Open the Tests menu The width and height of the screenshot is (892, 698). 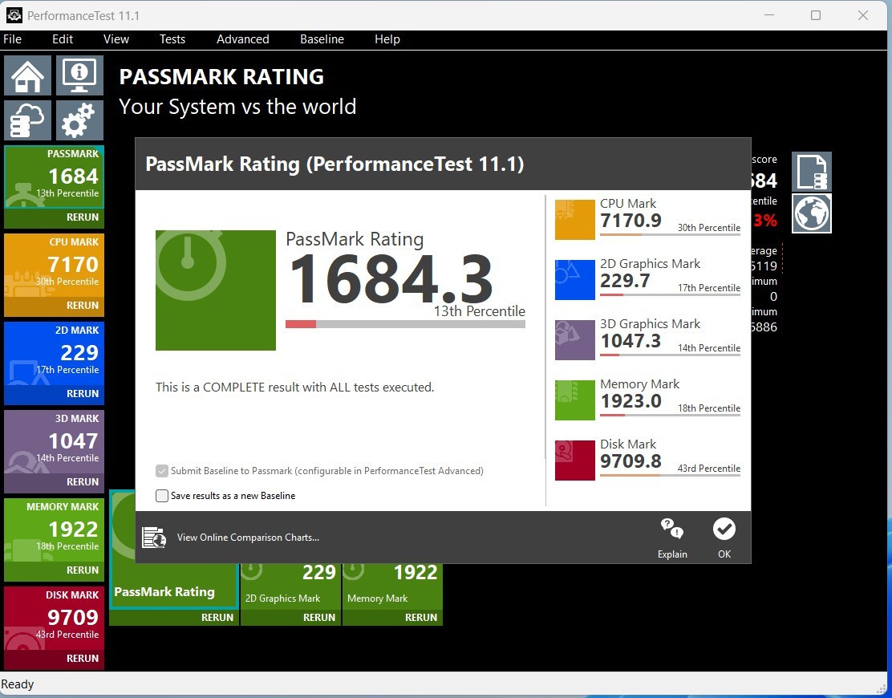tap(172, 39)
